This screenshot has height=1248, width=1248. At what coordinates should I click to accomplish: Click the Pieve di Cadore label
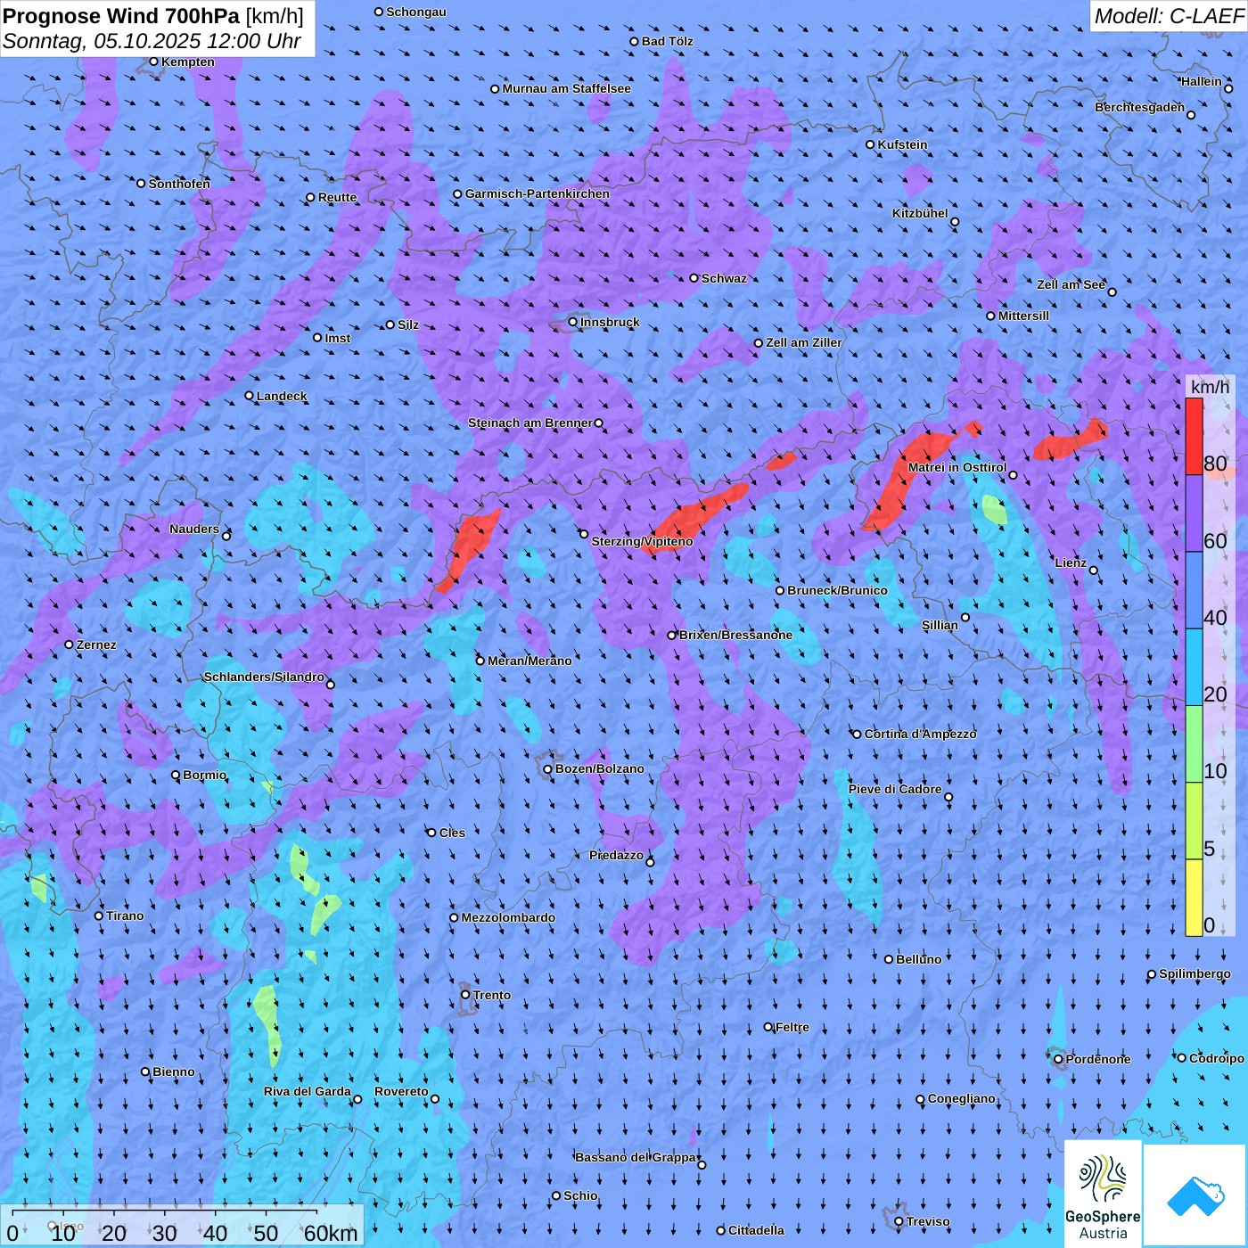895,789
